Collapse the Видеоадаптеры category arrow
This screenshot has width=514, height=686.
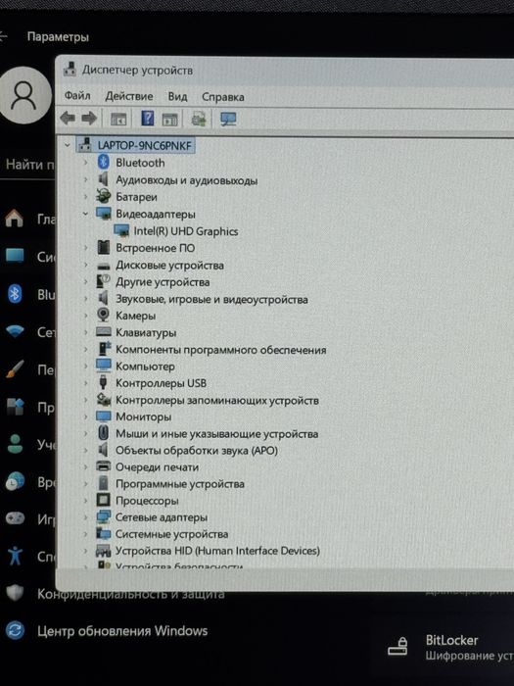point(86,214)
